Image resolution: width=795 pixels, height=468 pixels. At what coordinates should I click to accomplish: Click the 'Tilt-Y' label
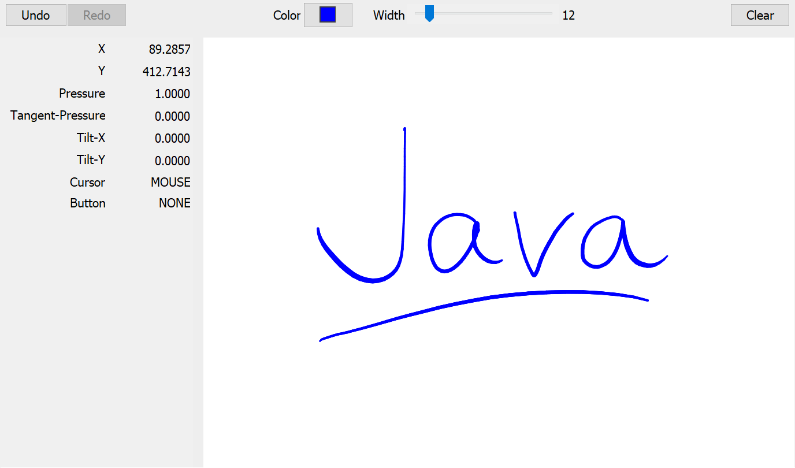(x=91, y=160)
